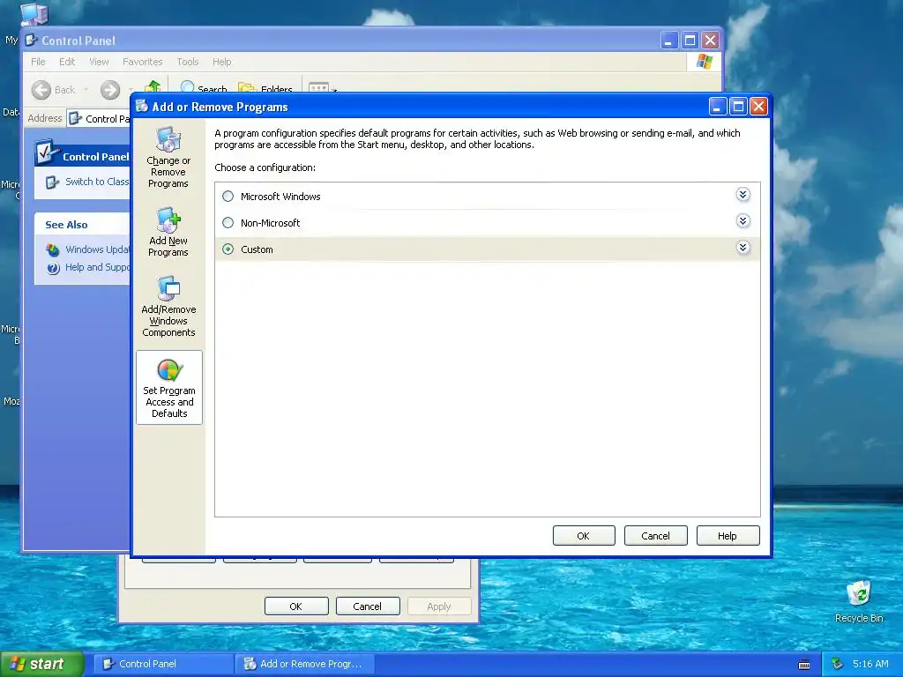Maximize the Control Panel window
The height and width of the screenshot is (677, 903).
pyautogui.click(x=690, y=41)
